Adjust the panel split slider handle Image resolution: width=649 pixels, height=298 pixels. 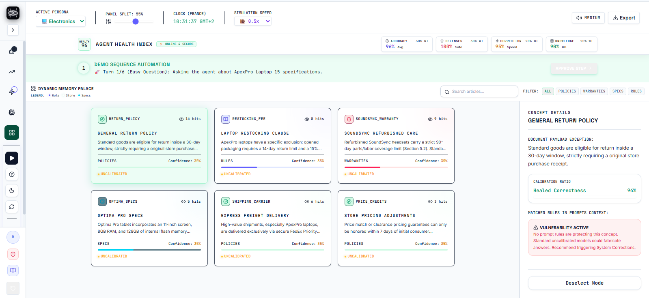(x=136, y=21)
